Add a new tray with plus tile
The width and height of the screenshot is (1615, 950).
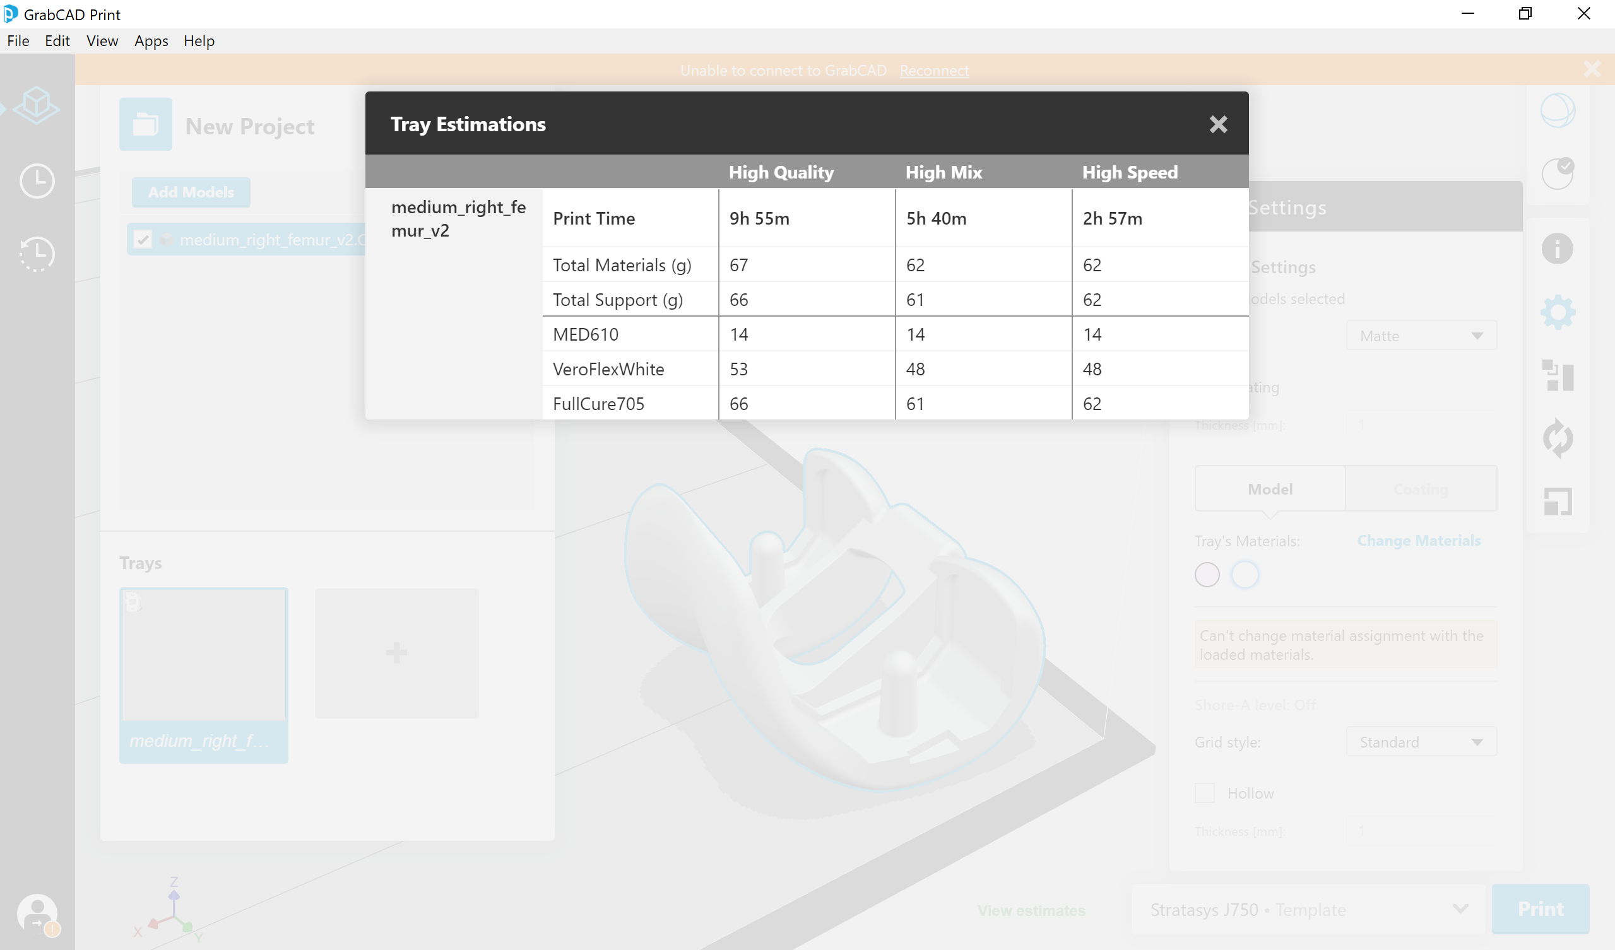[x=397, y=654]
